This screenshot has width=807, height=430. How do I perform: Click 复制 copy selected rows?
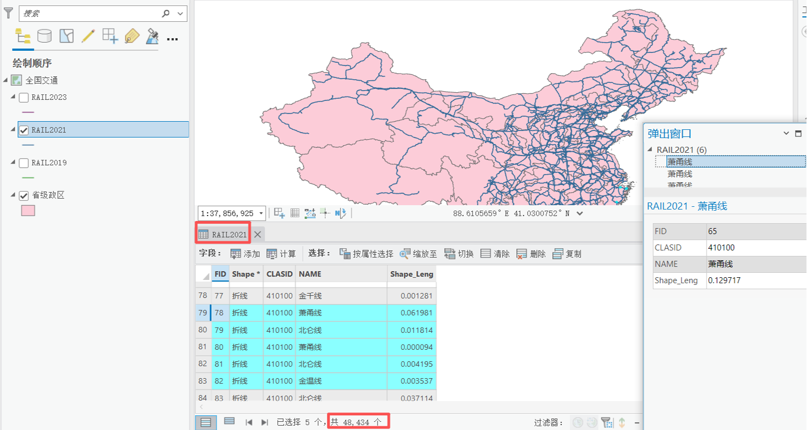click(567, 254)
